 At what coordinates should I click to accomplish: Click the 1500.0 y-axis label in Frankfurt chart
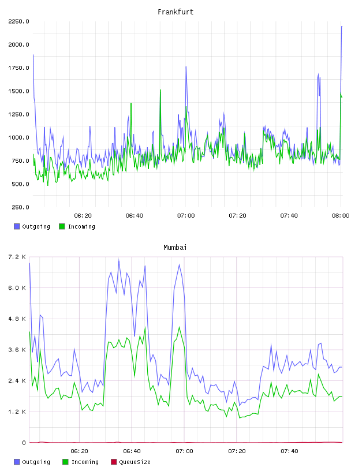pyautogui.click(x=18, y=91)
